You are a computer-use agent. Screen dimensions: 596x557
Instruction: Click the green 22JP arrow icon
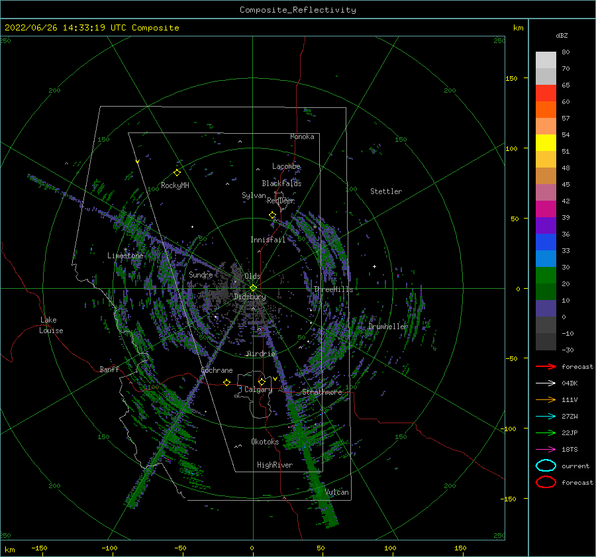[x=546, y=432]
